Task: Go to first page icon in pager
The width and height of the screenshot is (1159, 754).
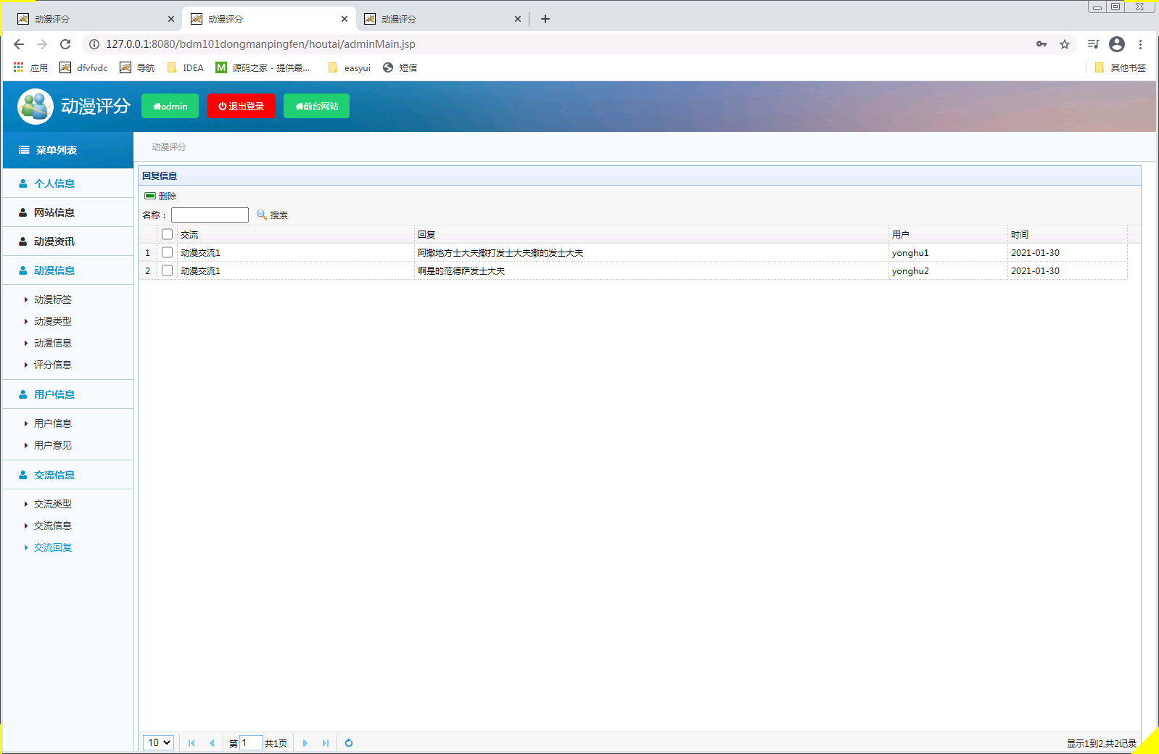Action: pyautogui.click(x=191, y=743)
